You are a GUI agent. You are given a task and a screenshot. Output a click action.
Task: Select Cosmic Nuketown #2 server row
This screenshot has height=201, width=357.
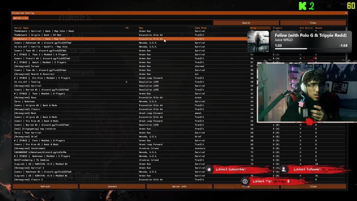tap(179, 172)
